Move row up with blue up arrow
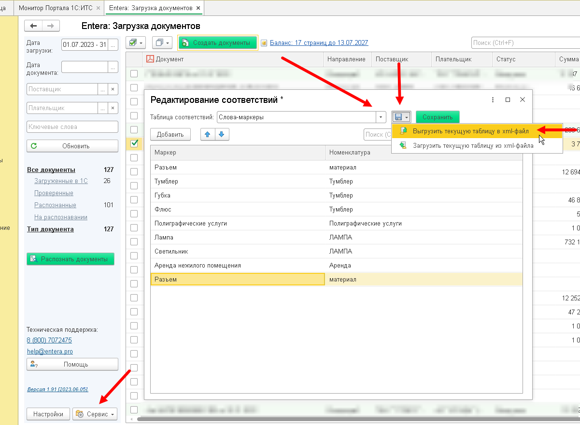The height and width of the screenshot is (425, 580). (x=208, y=134)
